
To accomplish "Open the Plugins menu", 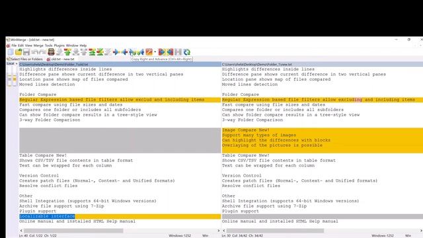I will [59, 46].
